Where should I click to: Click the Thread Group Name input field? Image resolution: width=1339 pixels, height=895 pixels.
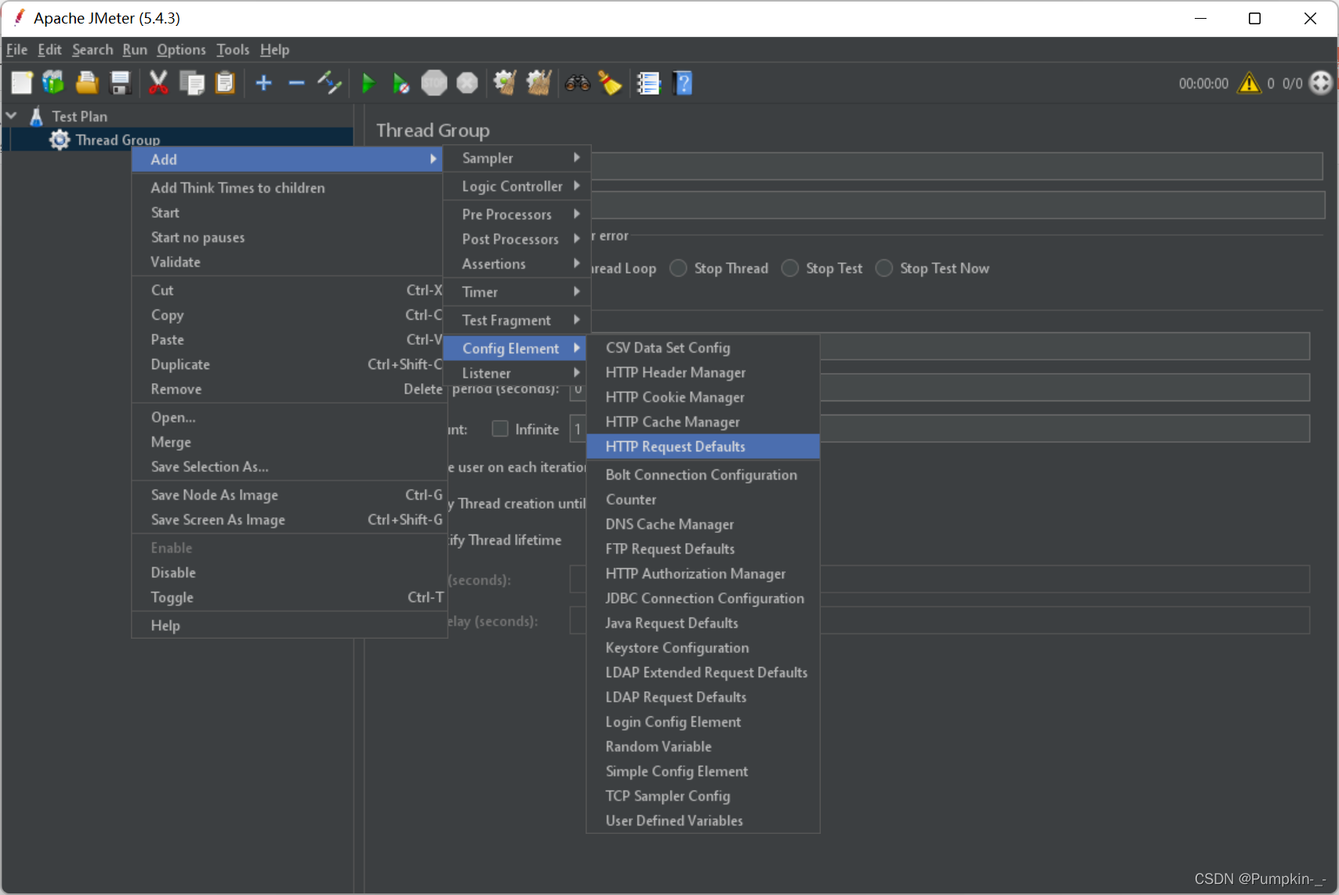pos(956,166)
